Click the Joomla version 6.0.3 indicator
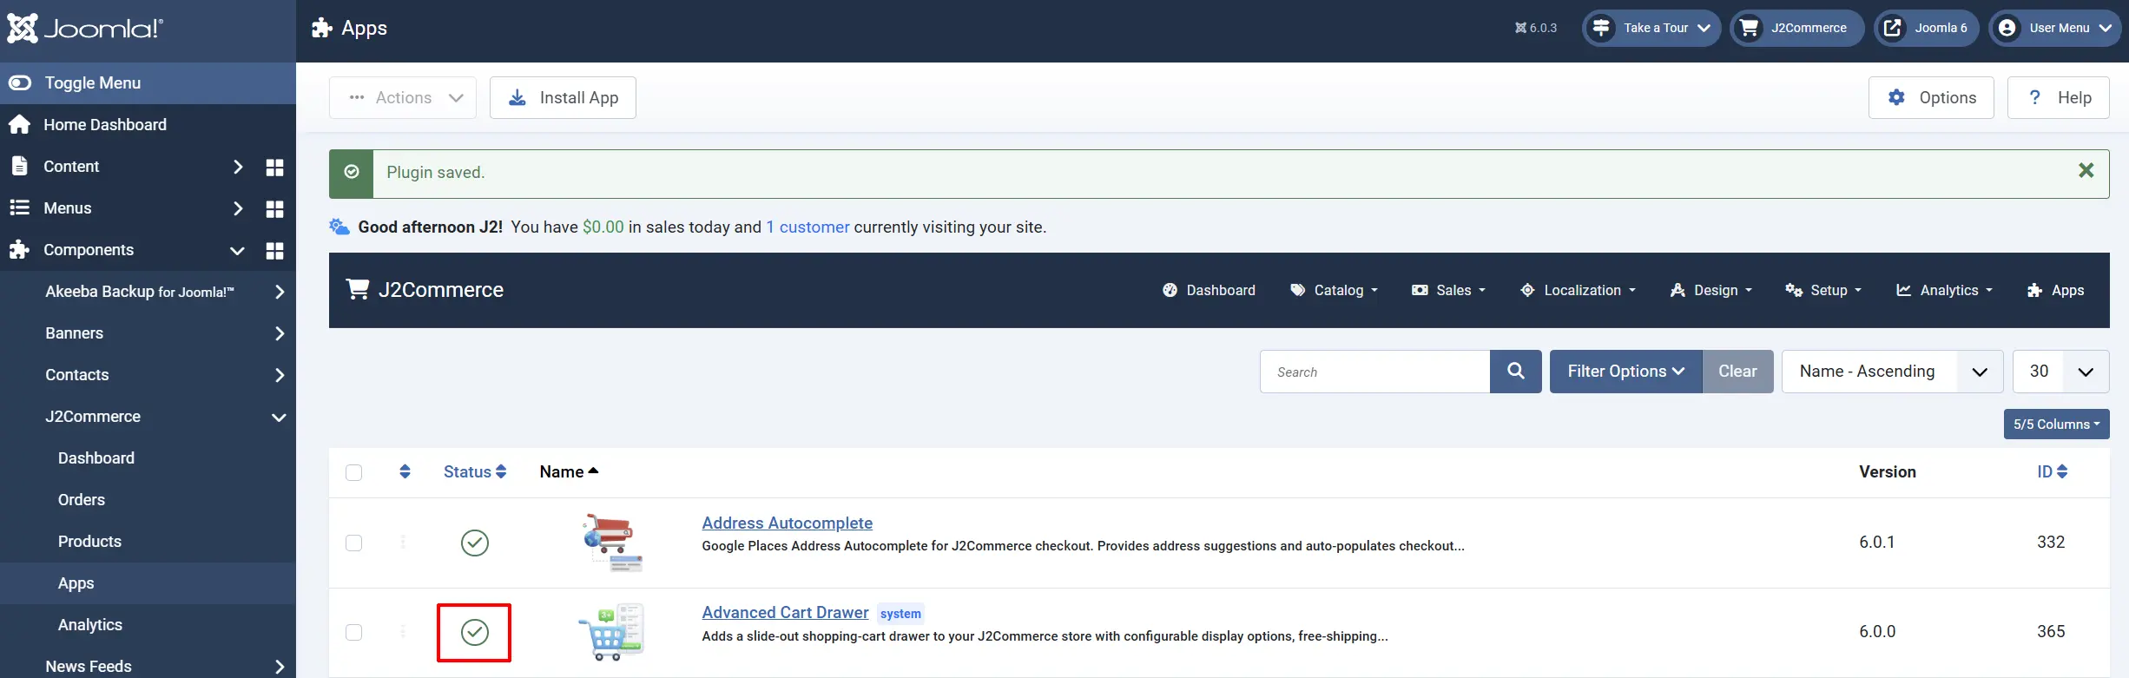This screenshot has width=2129, height=678. [x=1536, y=28]
